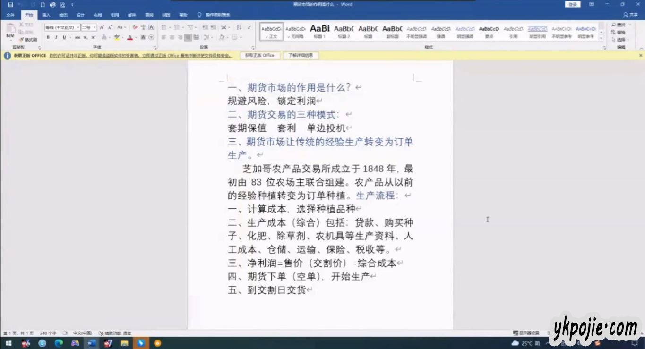Click the bullet list icon
This screenshot has width=645, height=349.
pyautogui.click(x=163, y=27)
